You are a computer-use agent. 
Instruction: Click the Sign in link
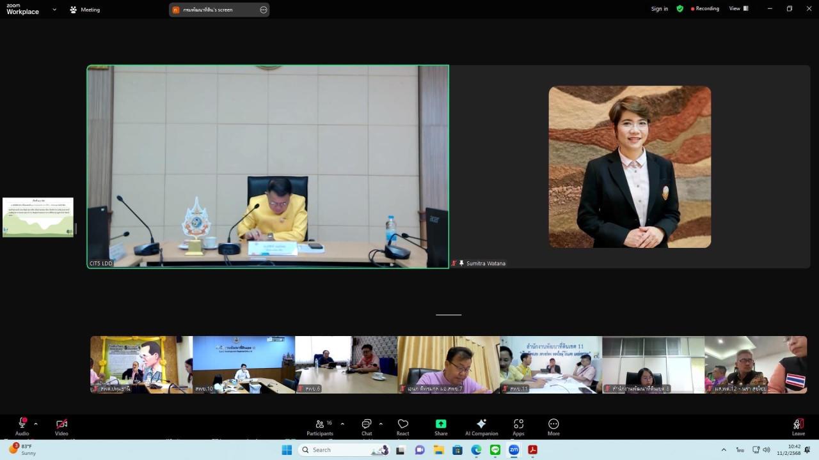[659, 9]
